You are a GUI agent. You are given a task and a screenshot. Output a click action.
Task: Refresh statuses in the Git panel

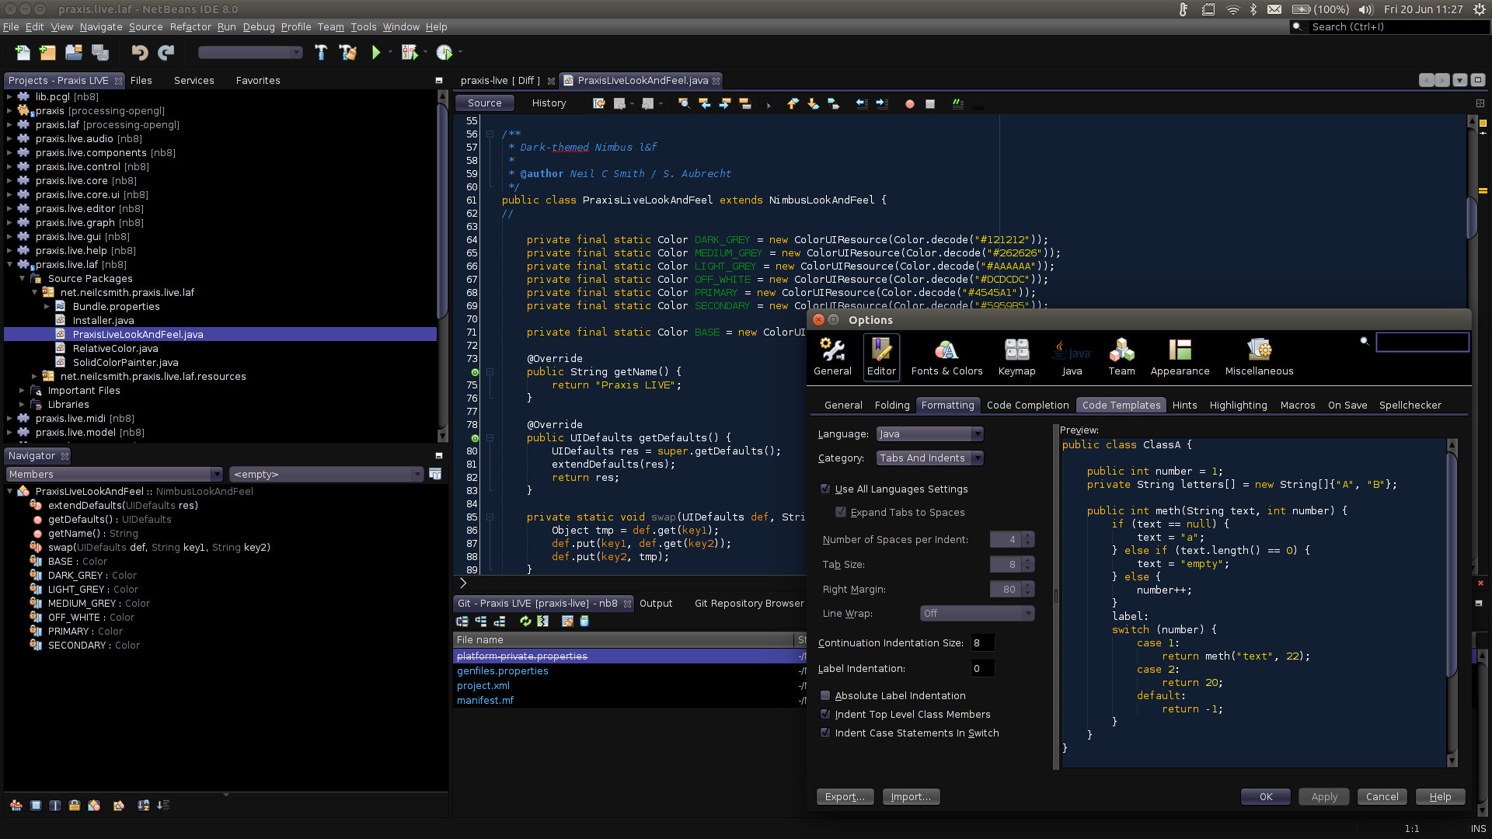pyautogui.click(x=525, y=621)
